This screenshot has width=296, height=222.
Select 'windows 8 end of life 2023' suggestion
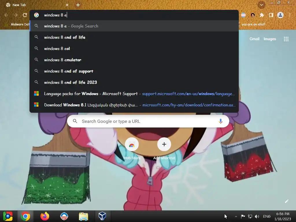(x=134, y=82)
